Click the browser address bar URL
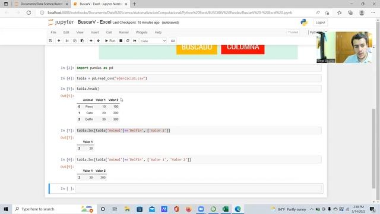 [x=170, y=12]
